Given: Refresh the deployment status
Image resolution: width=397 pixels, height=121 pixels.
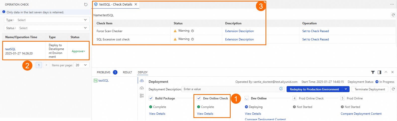Looking at the screenshot, I should pos(393,89).
